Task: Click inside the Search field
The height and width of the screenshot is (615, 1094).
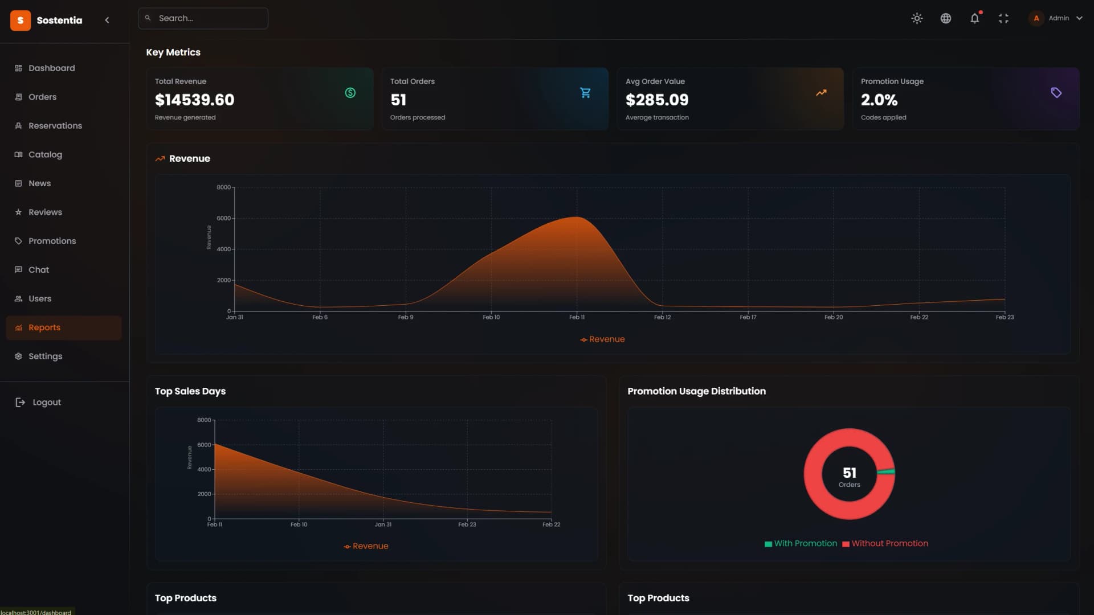Action: click(203, 18)
